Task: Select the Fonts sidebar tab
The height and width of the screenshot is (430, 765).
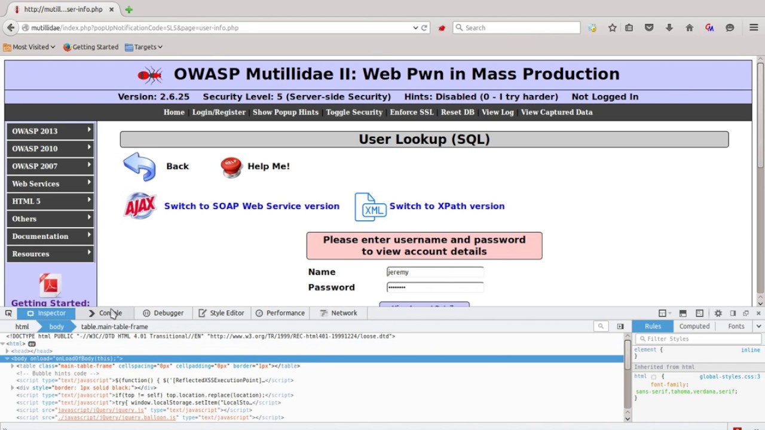Action: pyautogui.click(x=736, y=326)
